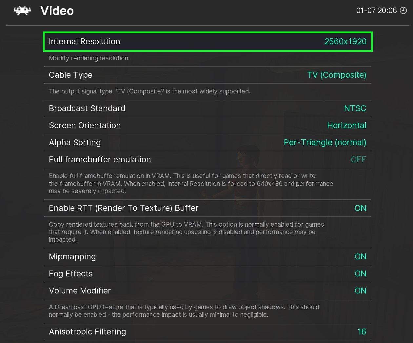The height and width of the screenshot is (343, 413).
Task: Disable the Fog Effects ON switch
Action: pos(360,274)
